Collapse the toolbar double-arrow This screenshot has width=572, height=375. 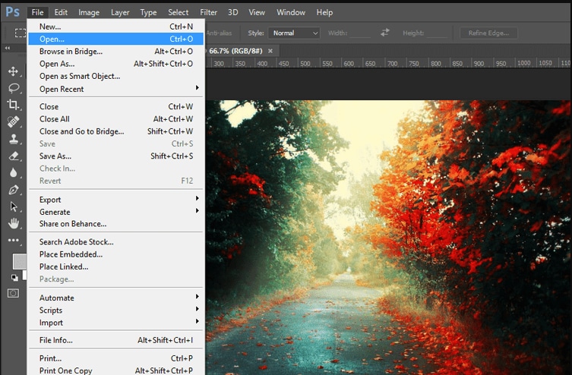[8, 48]
